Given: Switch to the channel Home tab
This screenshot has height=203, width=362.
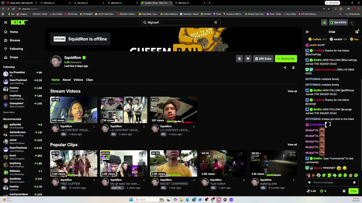Looking at the screenshot, I should pos(55,80).
